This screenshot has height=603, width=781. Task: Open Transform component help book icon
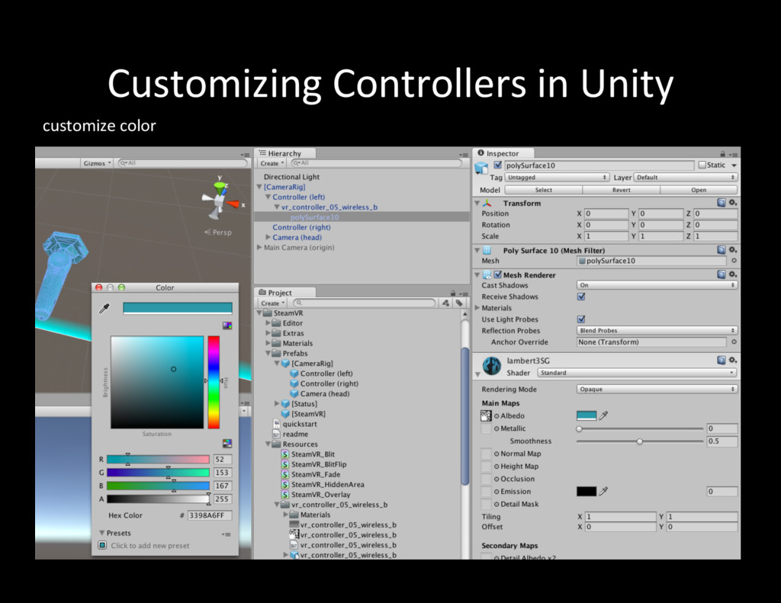pos(722,203)
